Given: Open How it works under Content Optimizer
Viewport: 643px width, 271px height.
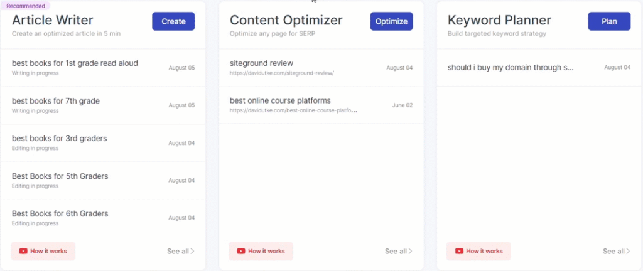Looking at the screenshot, I should (261, 251).
